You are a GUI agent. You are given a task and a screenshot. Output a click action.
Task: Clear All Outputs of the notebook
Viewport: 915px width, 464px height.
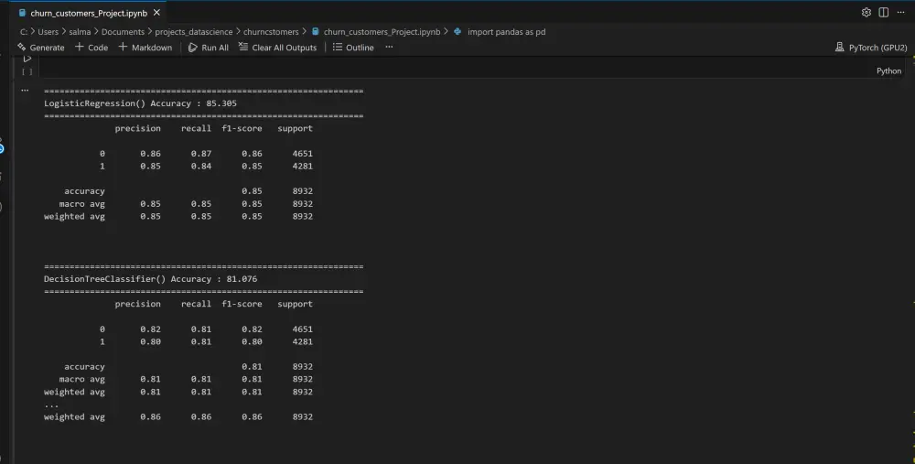point(278,48)
